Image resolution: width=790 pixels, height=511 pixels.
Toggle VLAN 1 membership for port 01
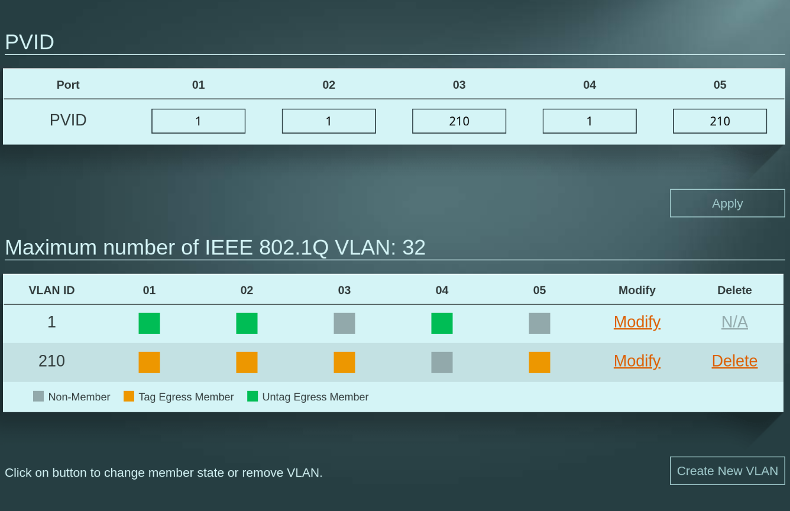point(149,324)
